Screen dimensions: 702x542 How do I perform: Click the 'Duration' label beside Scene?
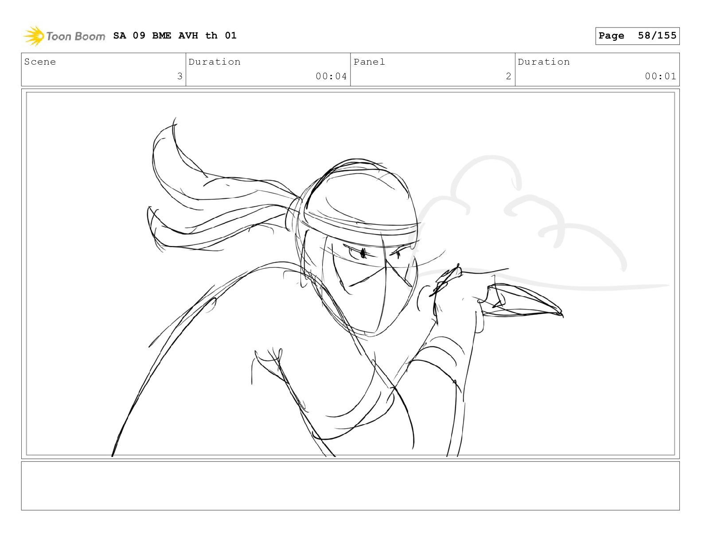coord(214,62)
